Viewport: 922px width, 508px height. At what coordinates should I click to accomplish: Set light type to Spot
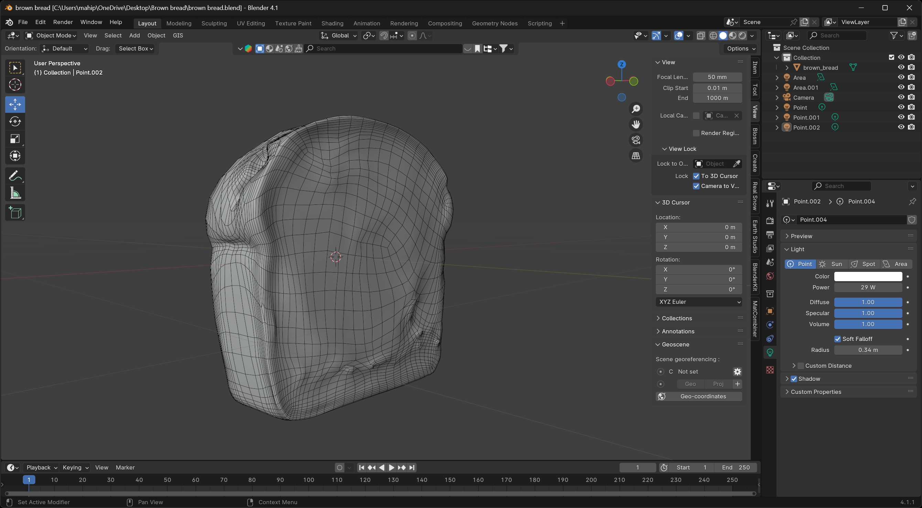(864, 264)
